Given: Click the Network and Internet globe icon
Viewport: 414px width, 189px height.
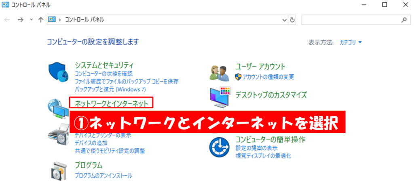Looking at the screenshot, I should pyautogui.click(x=58, y=109).
